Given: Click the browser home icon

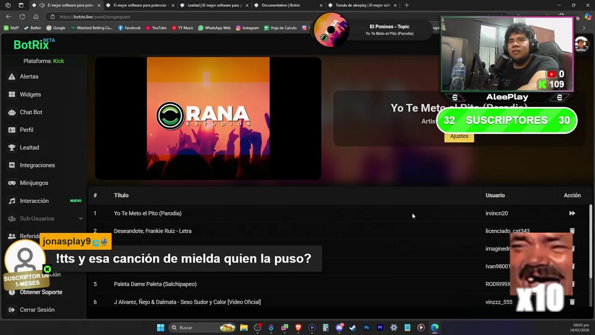Looking at the screenshot, I should [36, 17].
